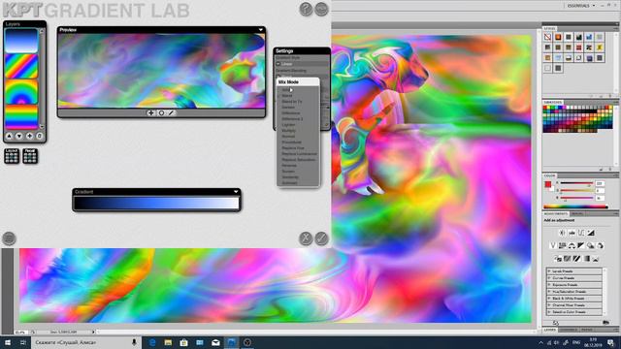Add a Black & White adjustment

click(581, 245)
